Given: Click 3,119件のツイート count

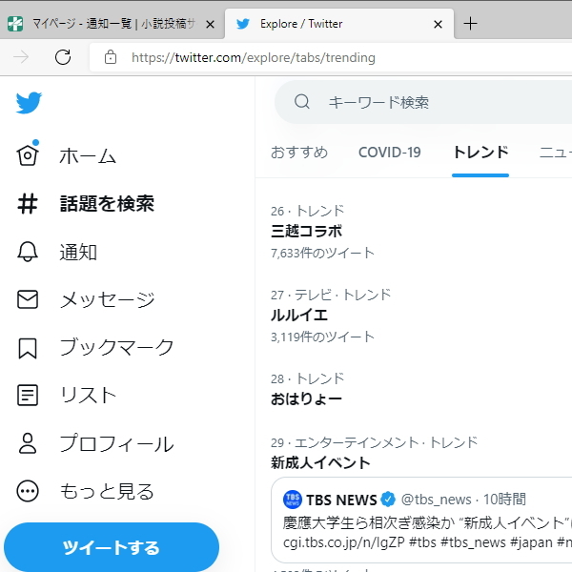Looking at the screenshot, I should 322,337.
